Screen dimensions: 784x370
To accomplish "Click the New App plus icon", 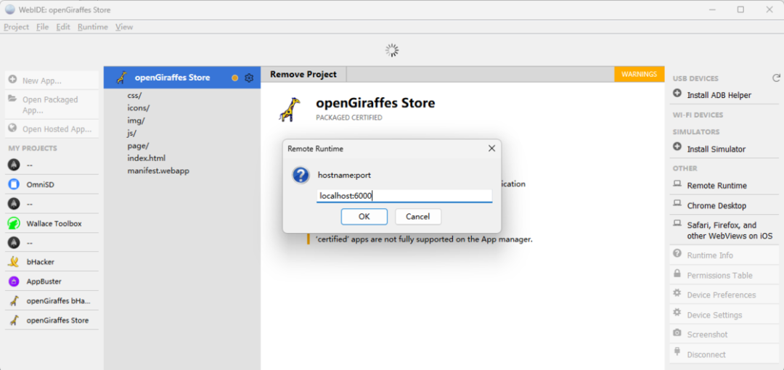I will tap(13, 80).
